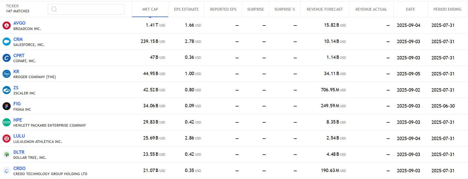Click the Salesforce cloud logo icon
Viewport: 468px width, 179px height.
pos(6,42)
